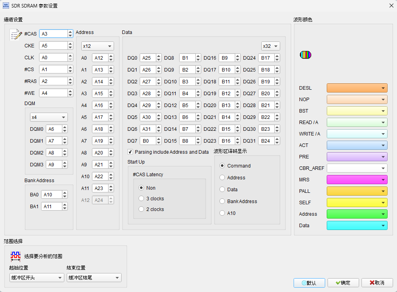Image resolution: width=397 pixels, height=292 pixels.
Task: Click the DQM3 field showing A9
Action: (54, 164)
